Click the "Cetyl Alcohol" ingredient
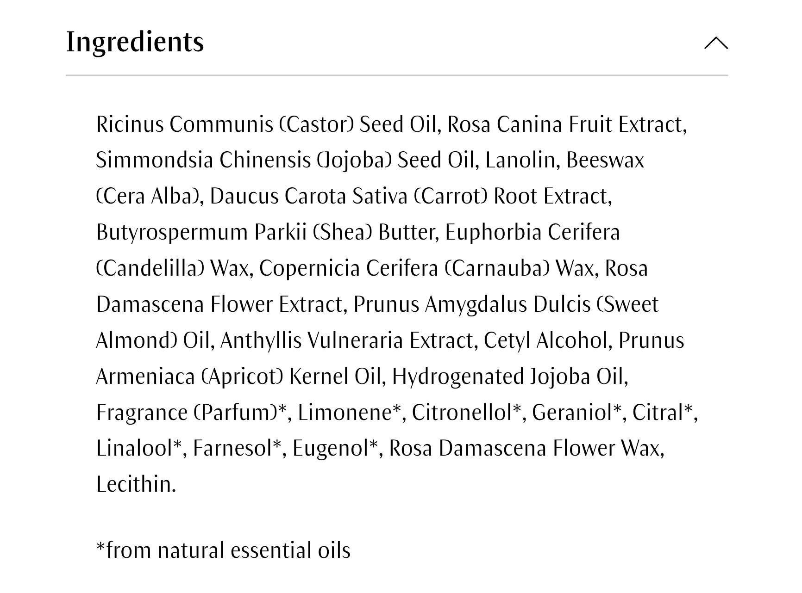Image resolution: width=802 pixels, height=593 pixels. 545,340
